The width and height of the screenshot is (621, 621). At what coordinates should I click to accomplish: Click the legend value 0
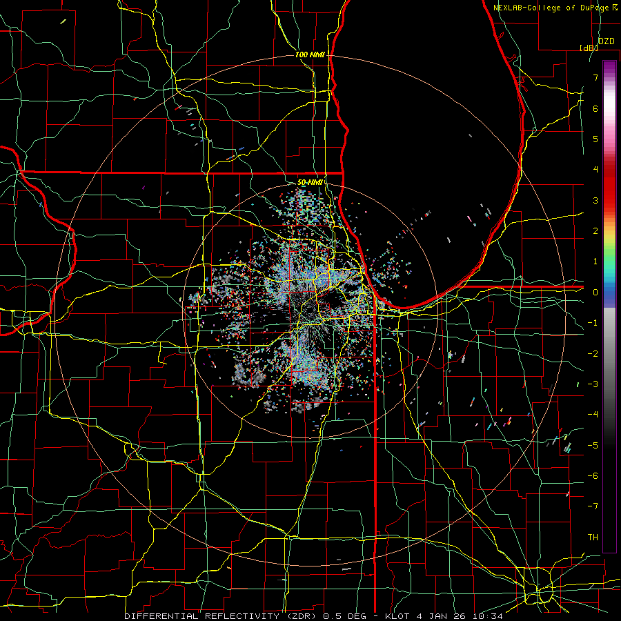(595, 293)
